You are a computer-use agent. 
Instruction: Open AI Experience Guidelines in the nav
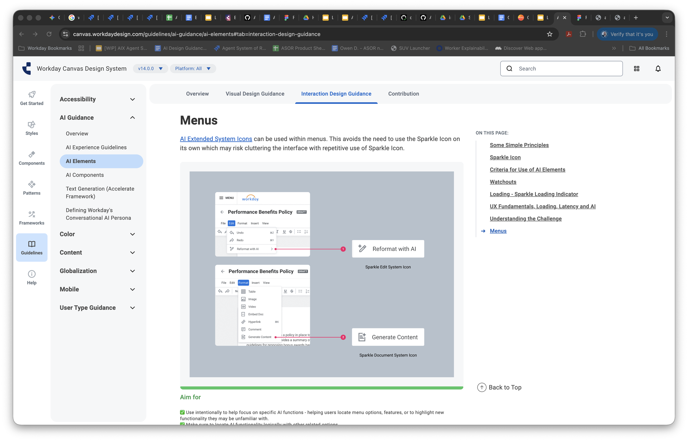[x=96, y=147]
